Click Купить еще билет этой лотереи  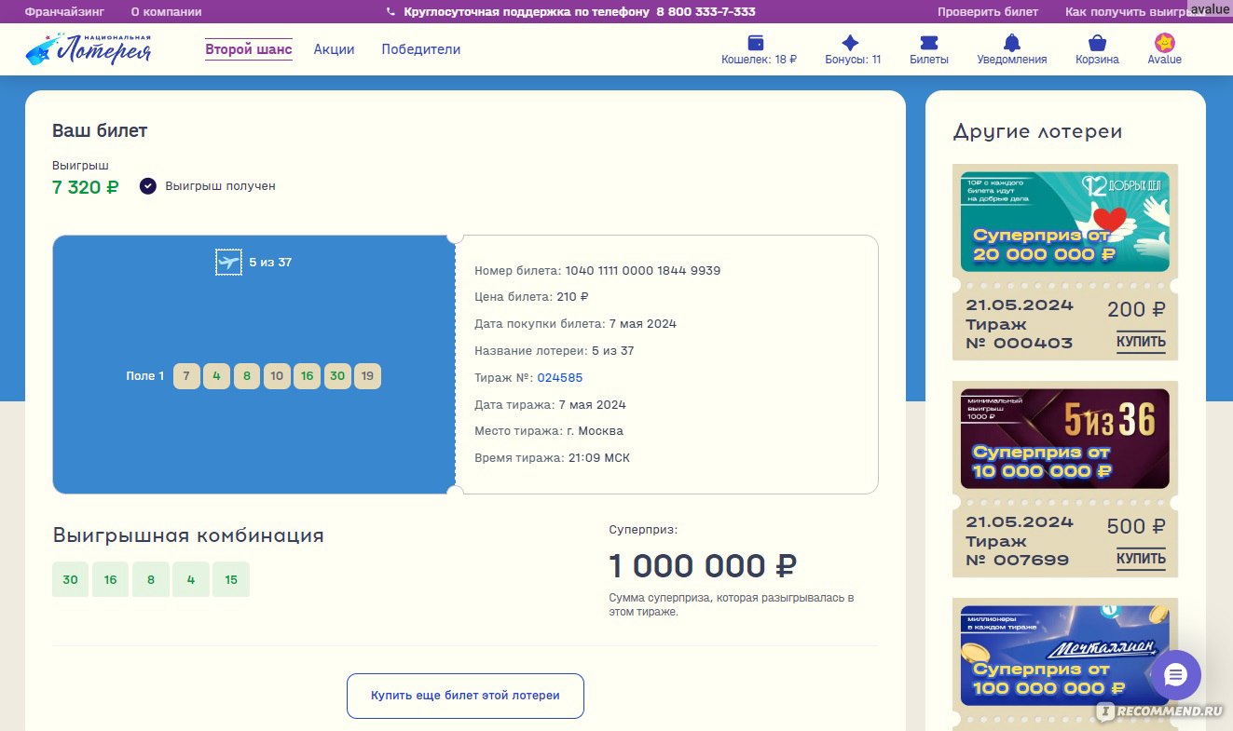click(x=465, y=696)
